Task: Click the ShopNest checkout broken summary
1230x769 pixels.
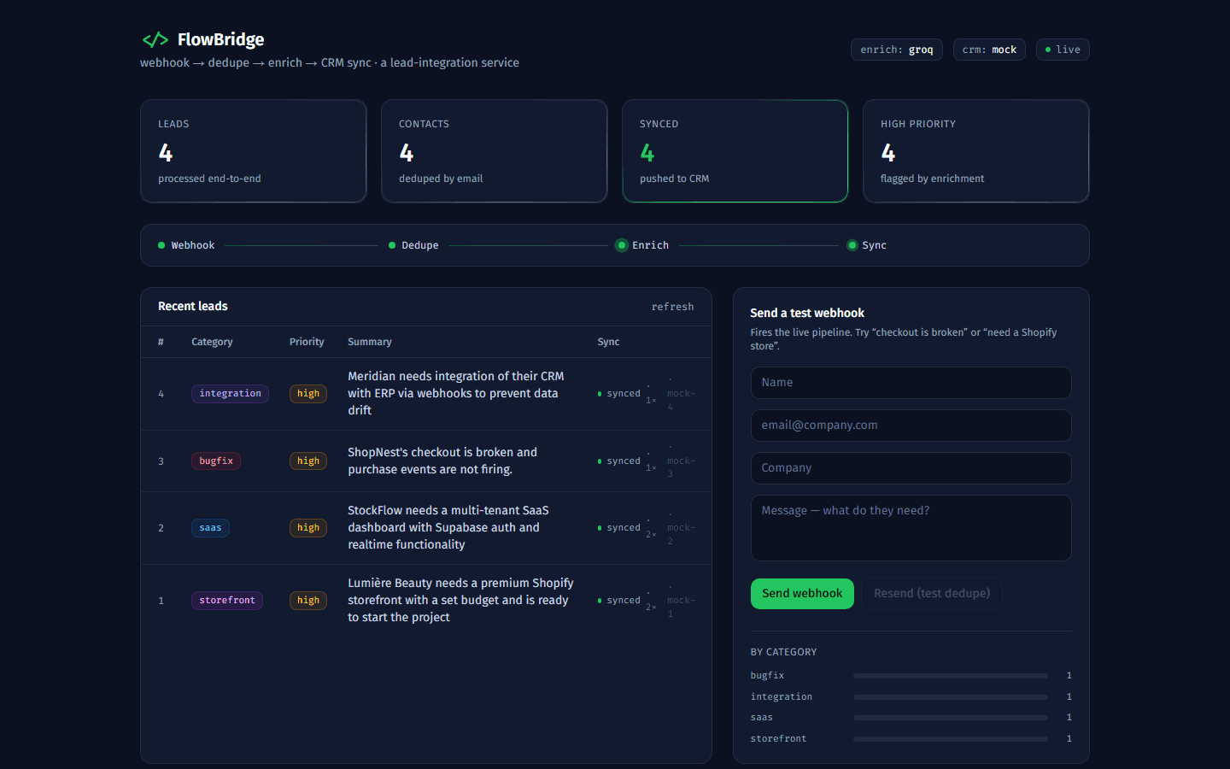Action: coord(442,461)
